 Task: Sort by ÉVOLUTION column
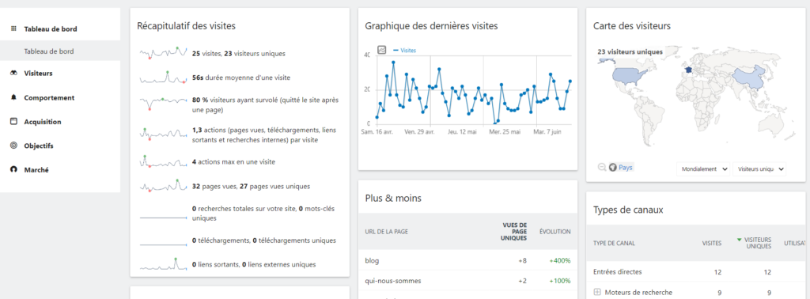[x=555, y=232]
